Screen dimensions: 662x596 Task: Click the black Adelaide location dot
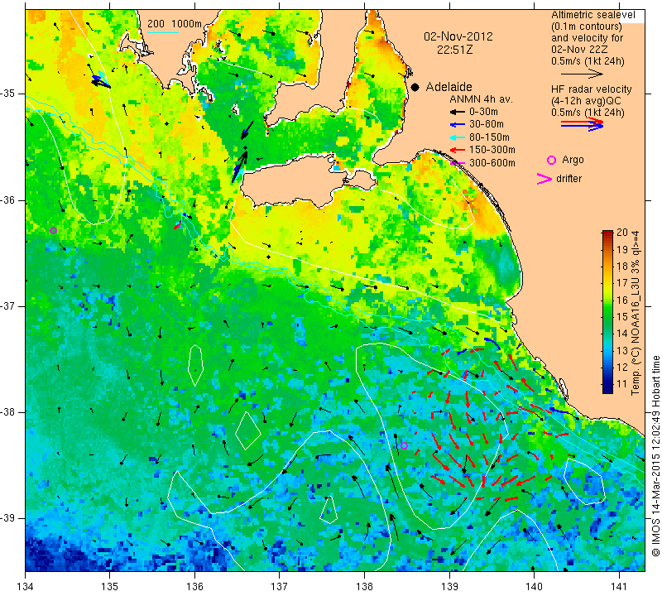click(x=415, y=87)
